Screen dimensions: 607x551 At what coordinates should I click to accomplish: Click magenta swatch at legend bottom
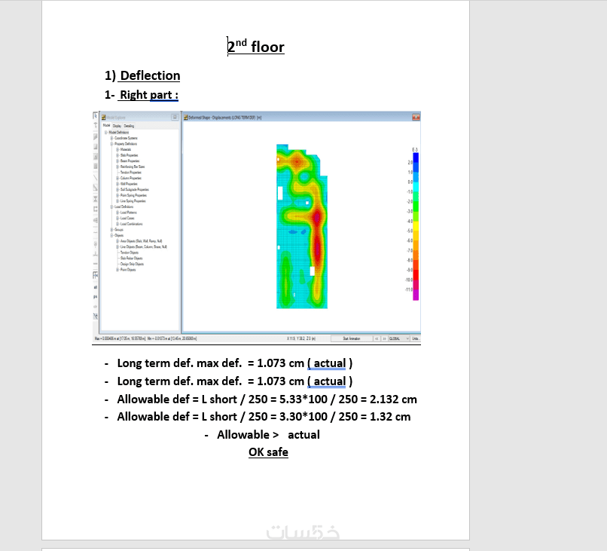click(416, 295)
